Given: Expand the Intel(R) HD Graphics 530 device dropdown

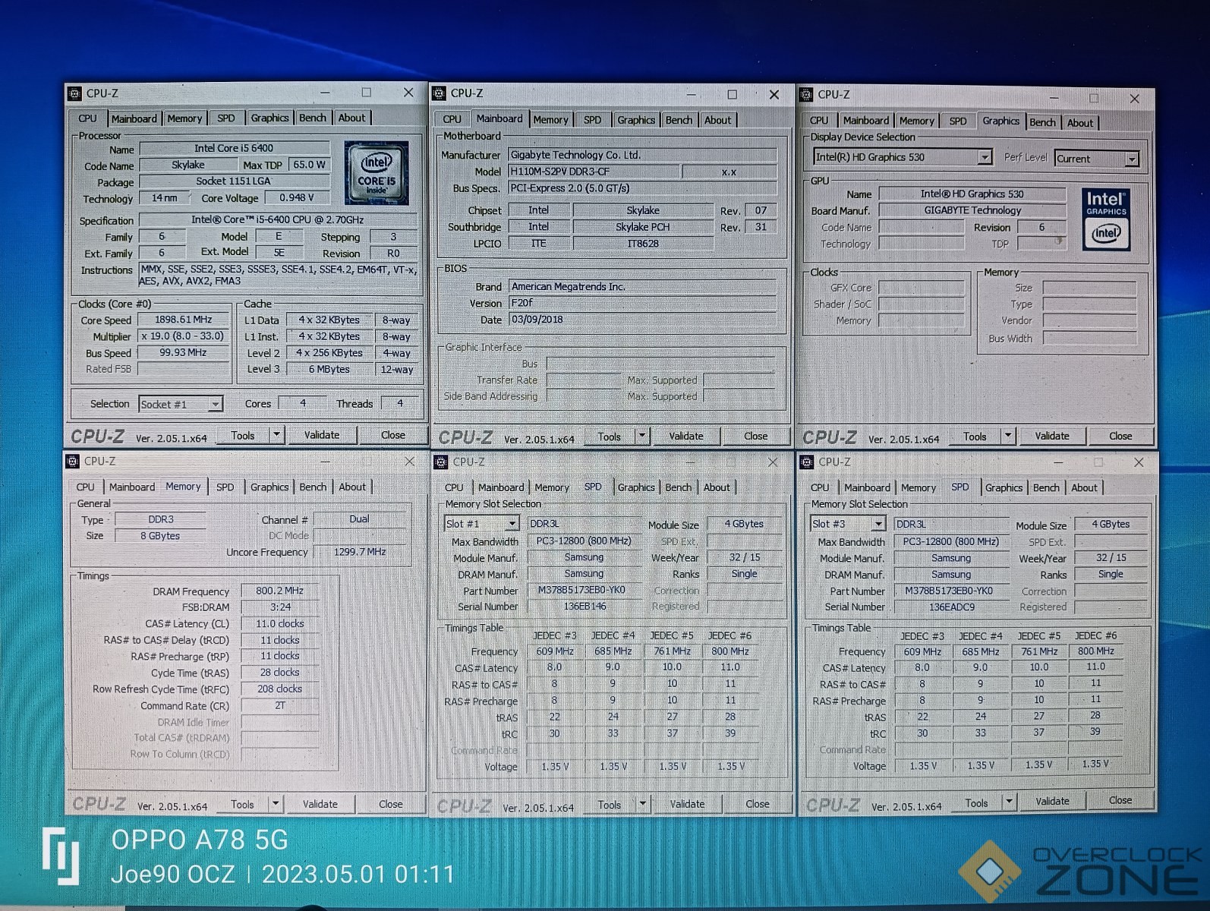Looking at the screenshot, I should pyautogui.click(x=985, y=157).
